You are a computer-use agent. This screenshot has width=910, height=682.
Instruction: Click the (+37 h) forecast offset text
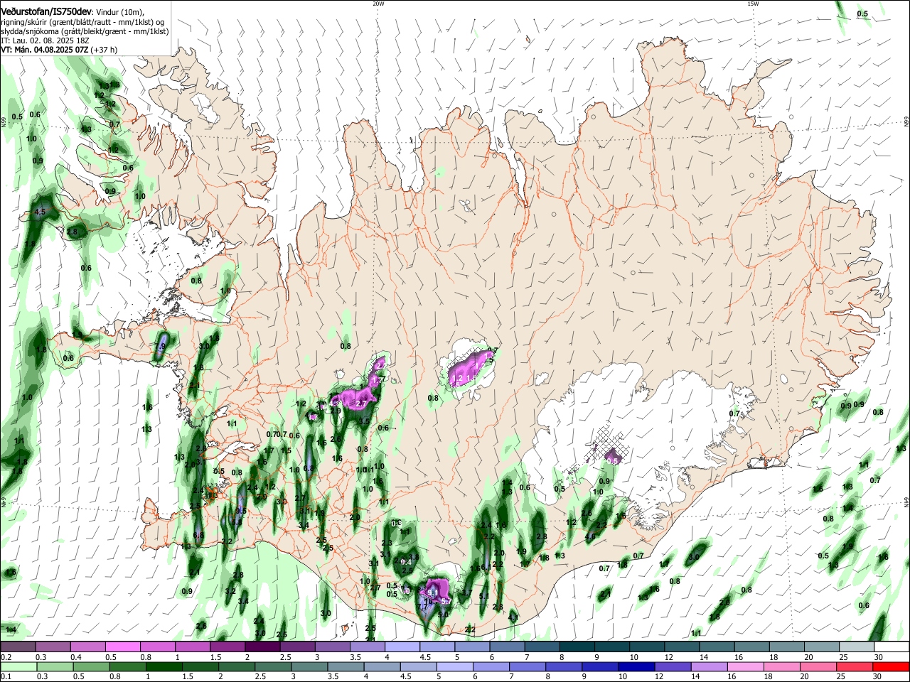[104, 50]
